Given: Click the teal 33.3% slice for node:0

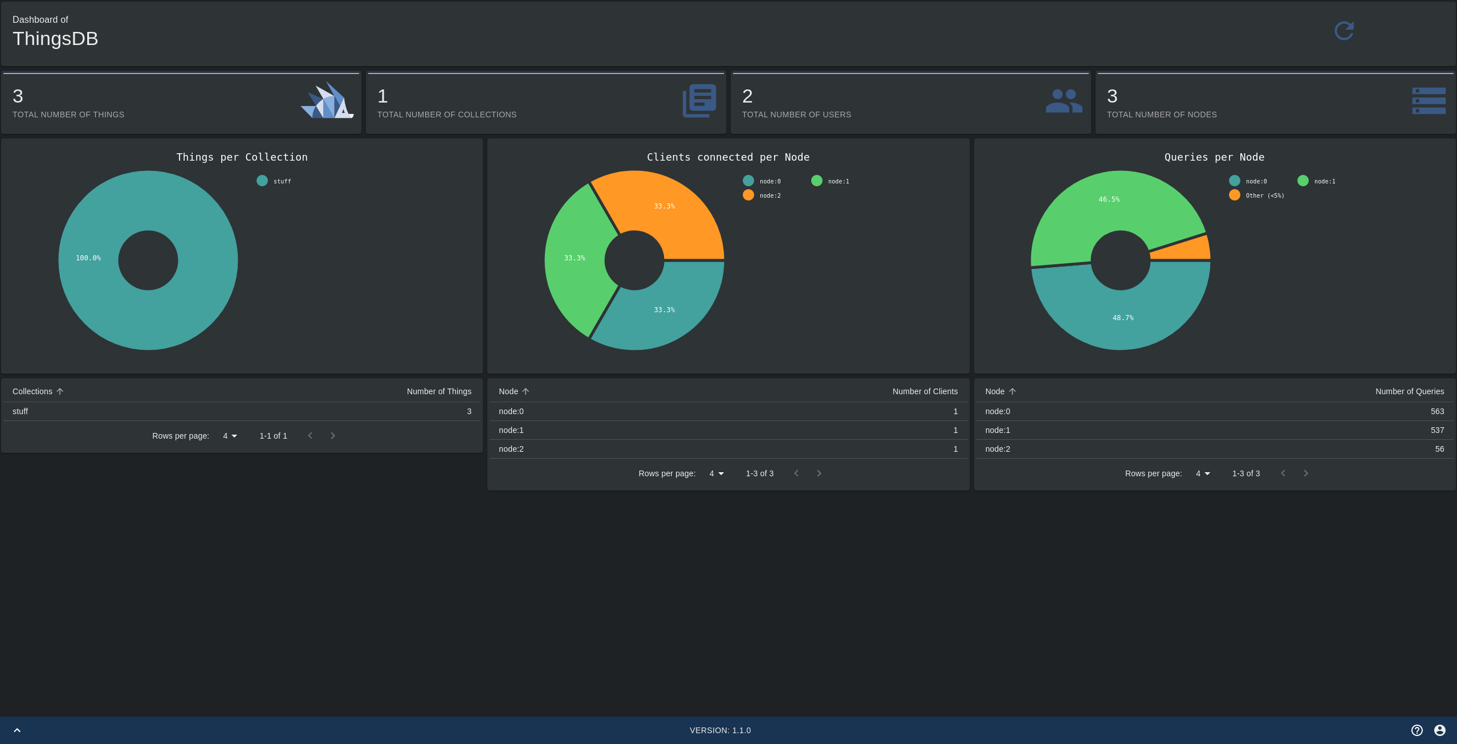Looking at the screenshot, I should [x=665, y=310].
